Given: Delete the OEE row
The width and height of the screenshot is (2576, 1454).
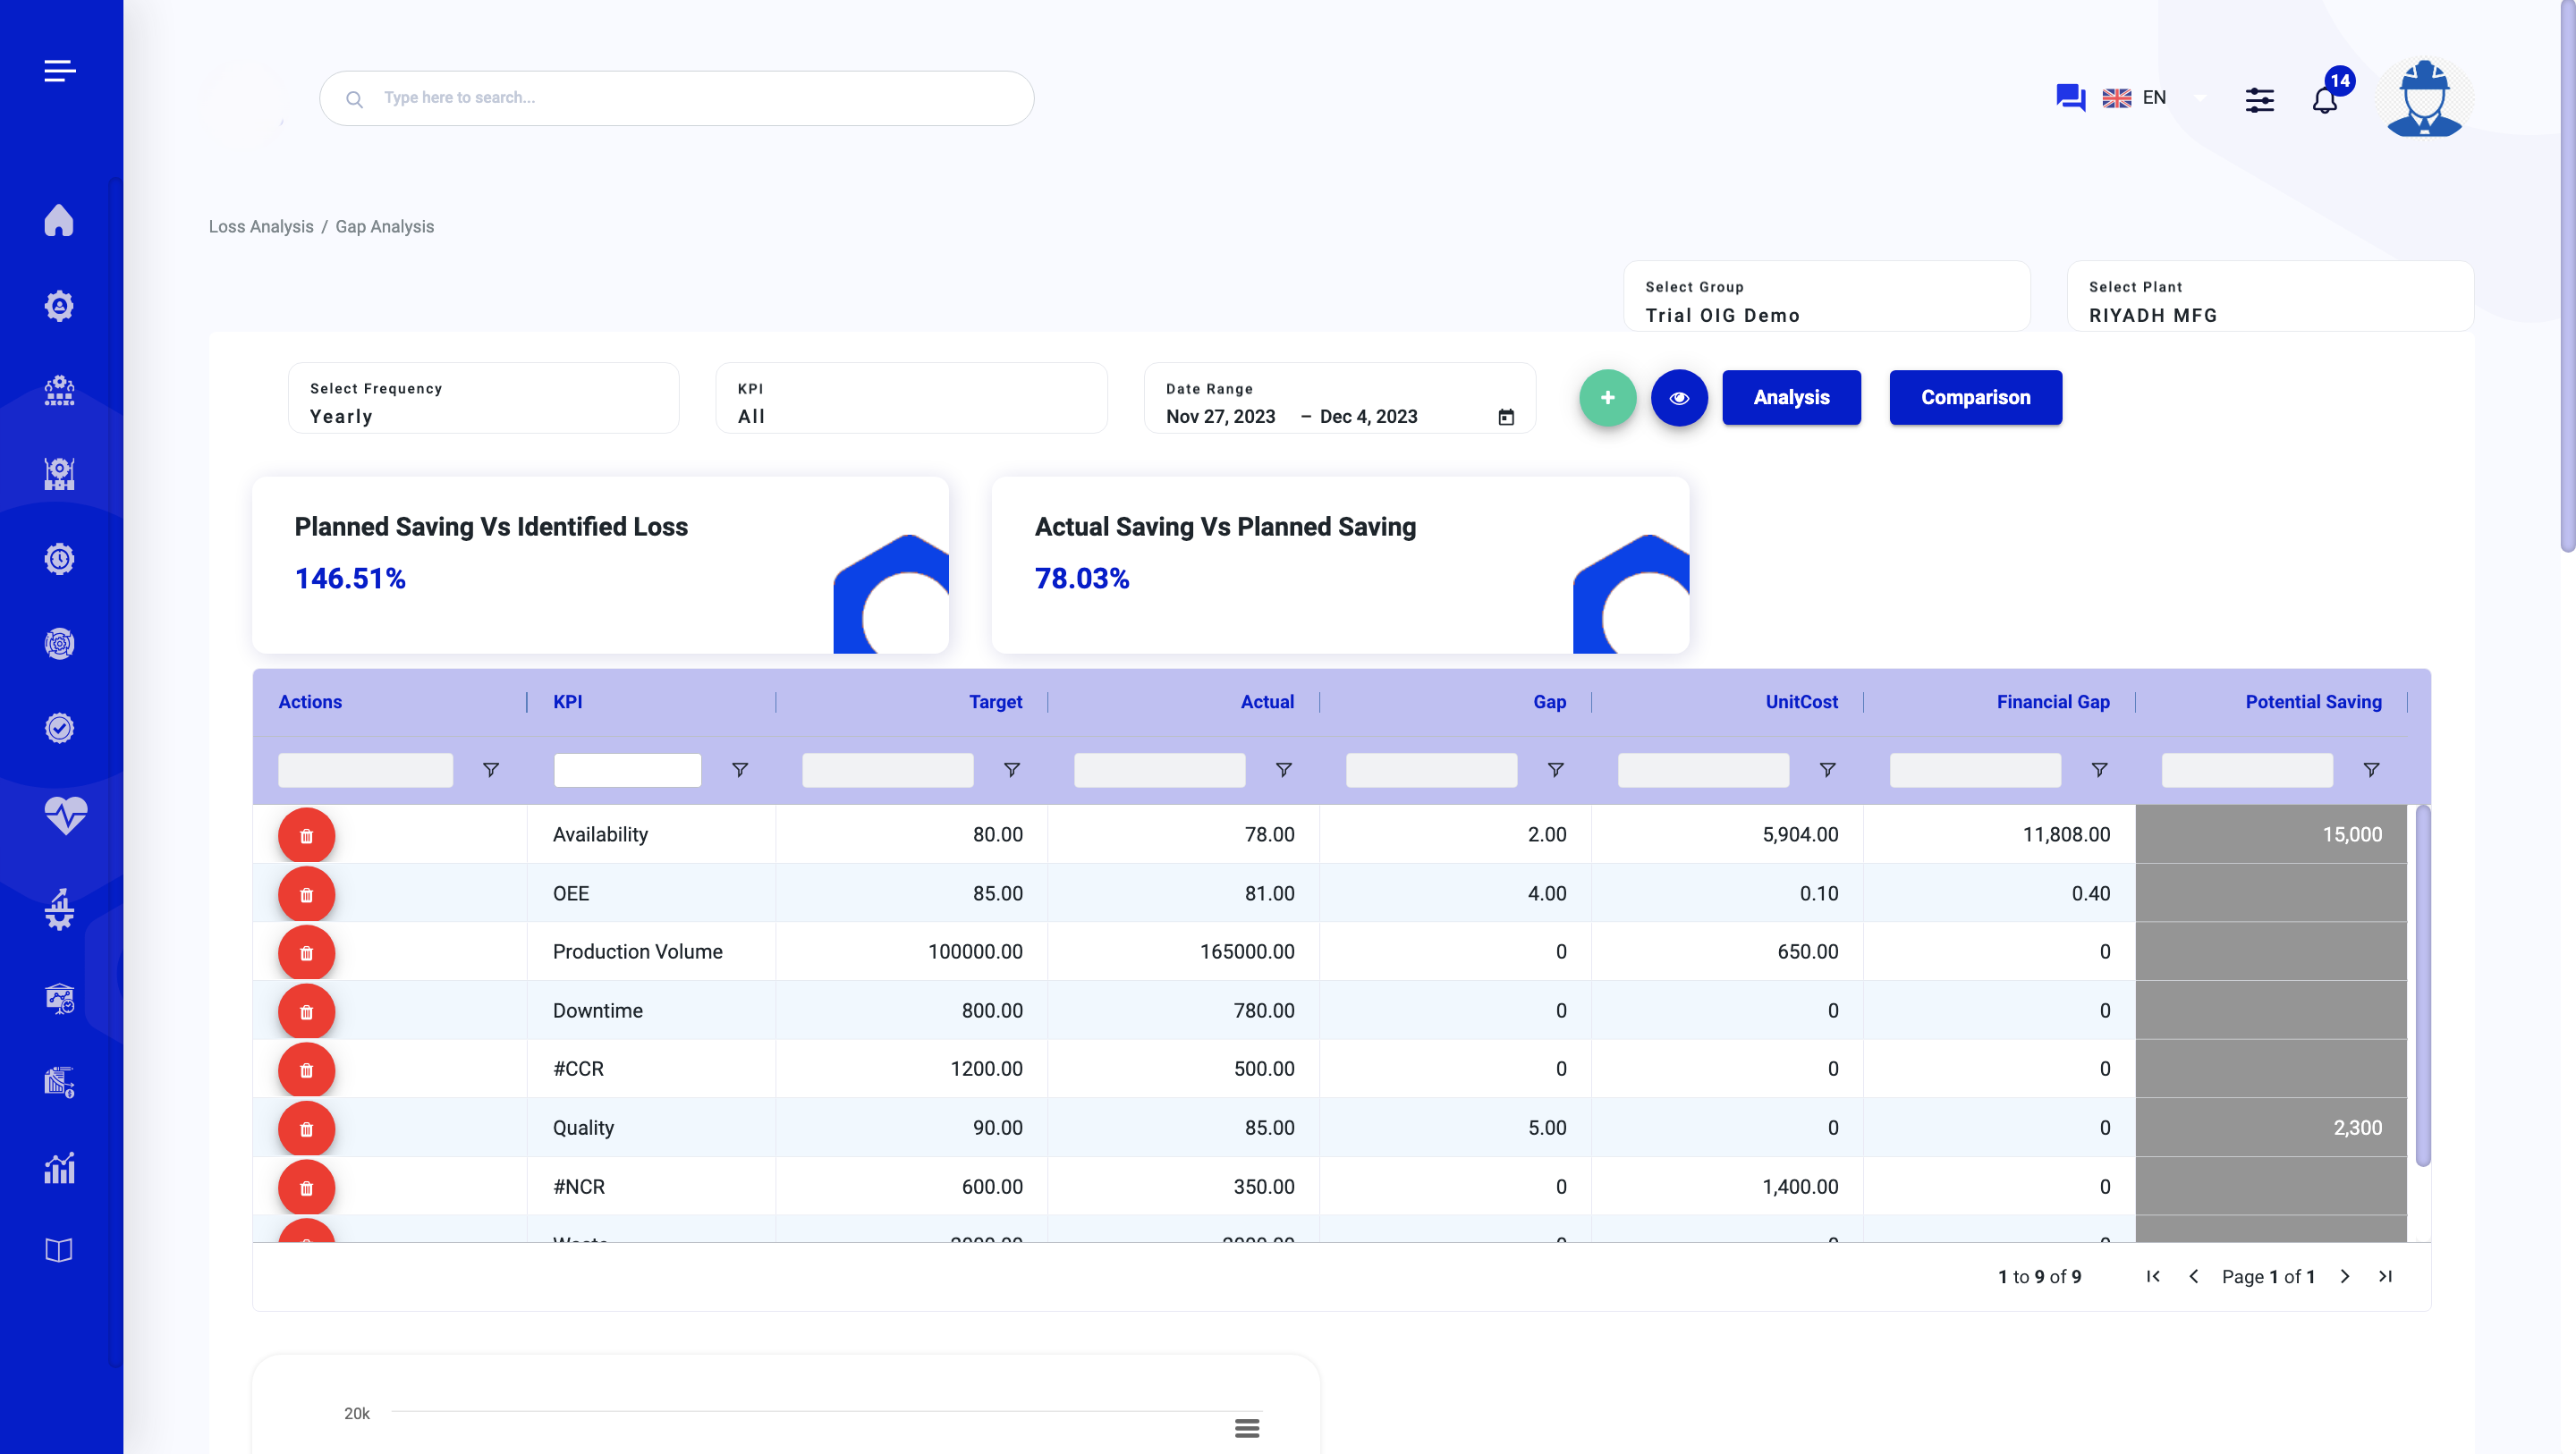Looking at the screenshot, I should 306,895.
